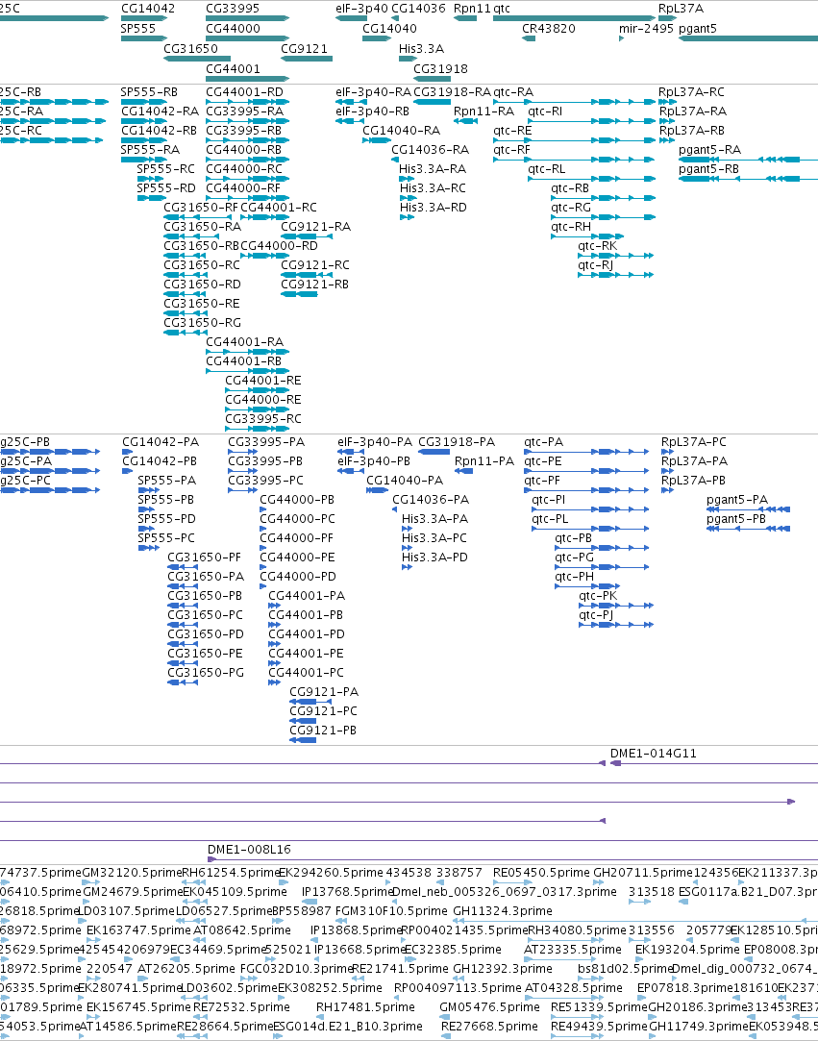Click EST GM05476.5prime
This screenshot has height=1041, width=818.
[489, 1007]
